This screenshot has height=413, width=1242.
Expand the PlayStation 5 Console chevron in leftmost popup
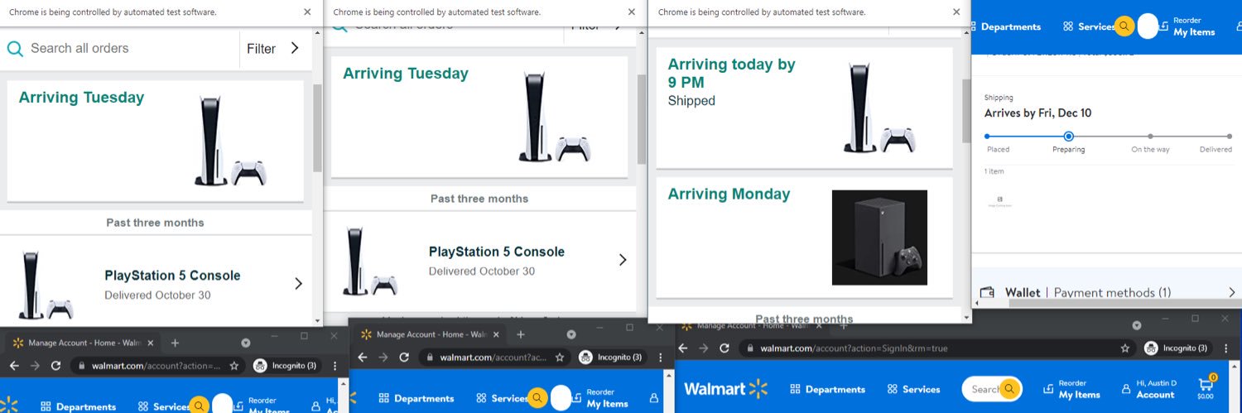coord(298,284)
